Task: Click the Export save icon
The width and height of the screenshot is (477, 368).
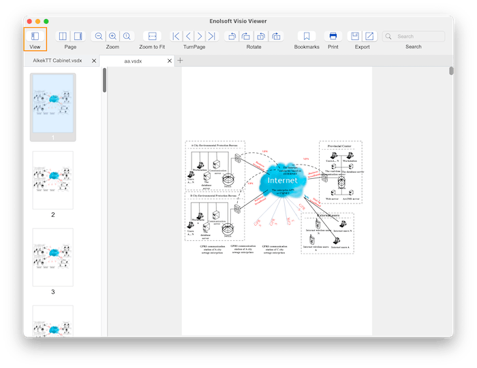Action: (355, 36)
